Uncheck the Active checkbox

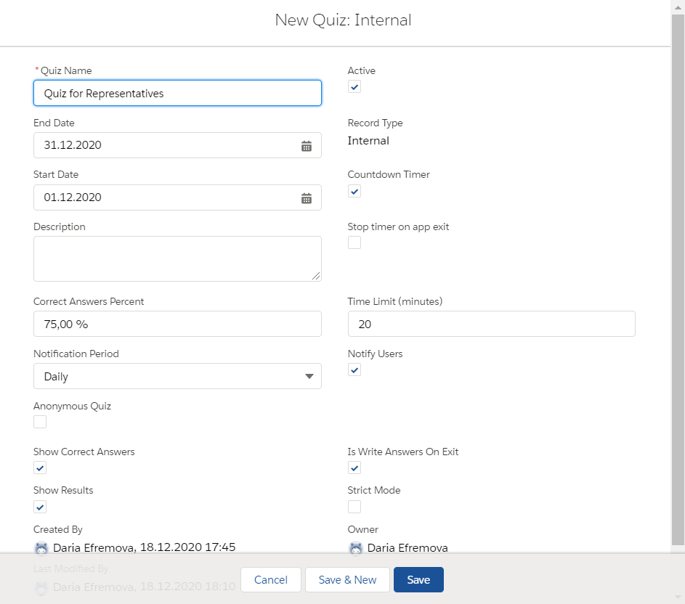(354, 86)
